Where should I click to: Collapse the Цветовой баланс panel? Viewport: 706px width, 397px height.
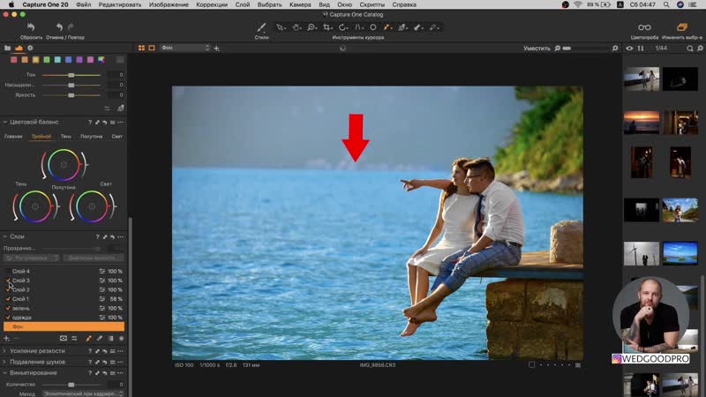click(5, 122)
